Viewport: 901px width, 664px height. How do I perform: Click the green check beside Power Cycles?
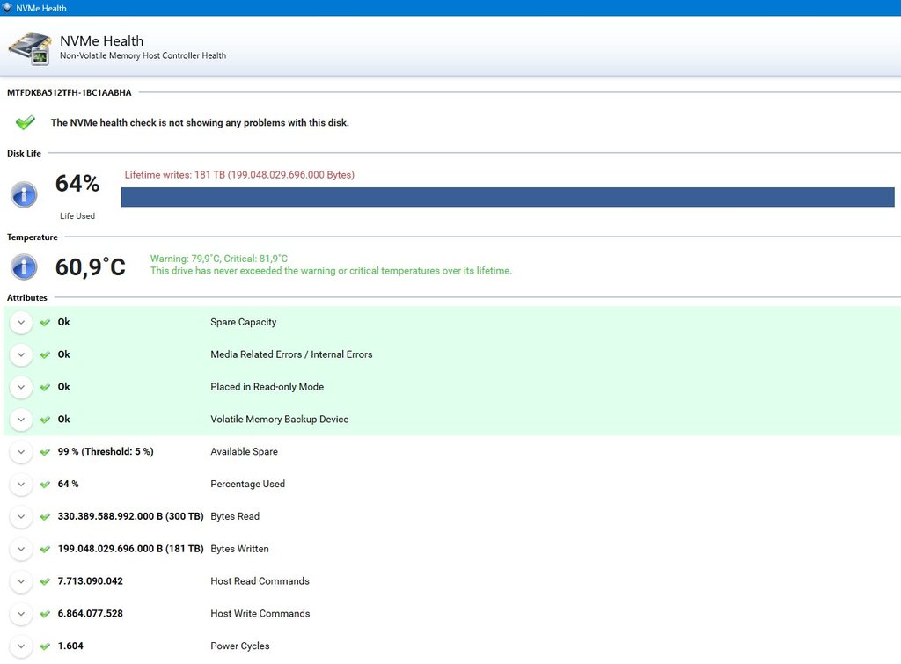click(x=45, y=646)
